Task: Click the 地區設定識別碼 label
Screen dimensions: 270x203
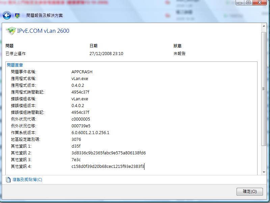Action: 26,139
